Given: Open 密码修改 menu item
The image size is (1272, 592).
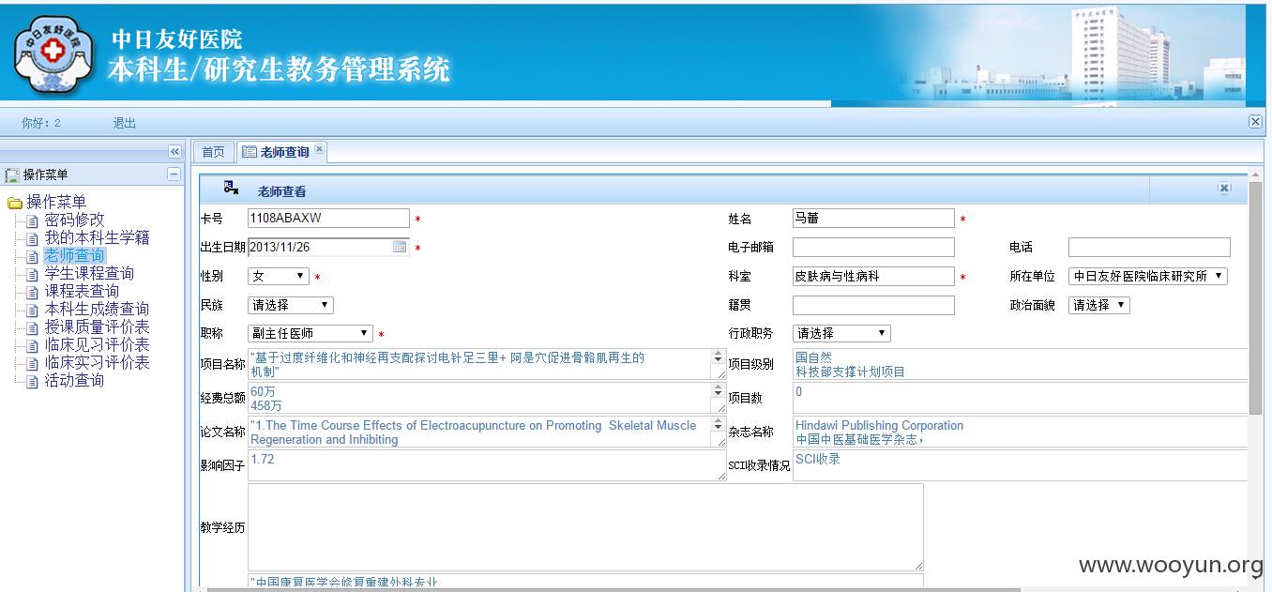Looking at the screenshot, I should click(x=75, y=220).
